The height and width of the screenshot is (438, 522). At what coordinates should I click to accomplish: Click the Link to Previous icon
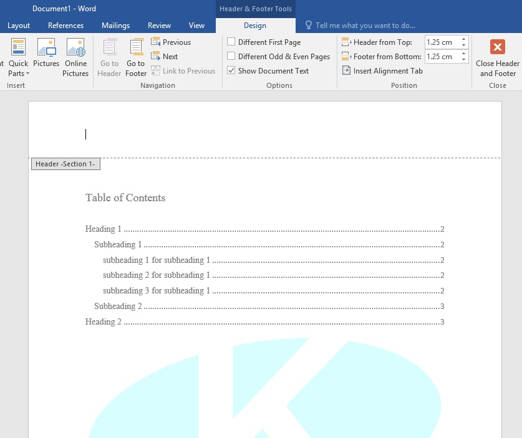155,70
